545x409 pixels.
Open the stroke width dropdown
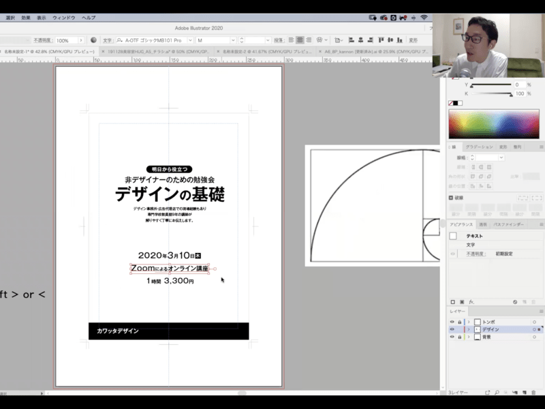(501, 157)
